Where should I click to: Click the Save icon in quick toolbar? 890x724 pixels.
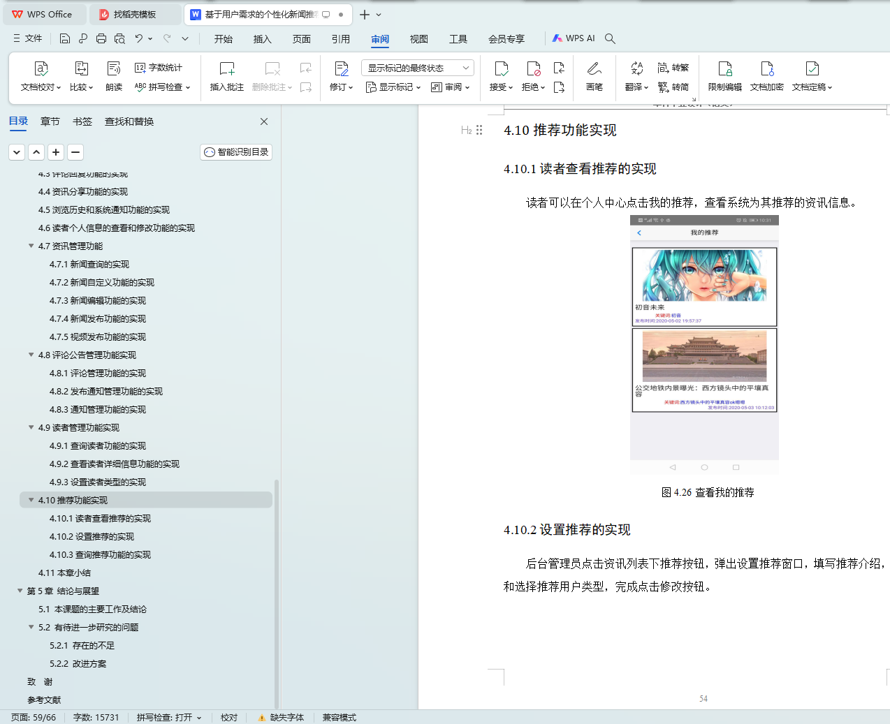tap(64, 38)
